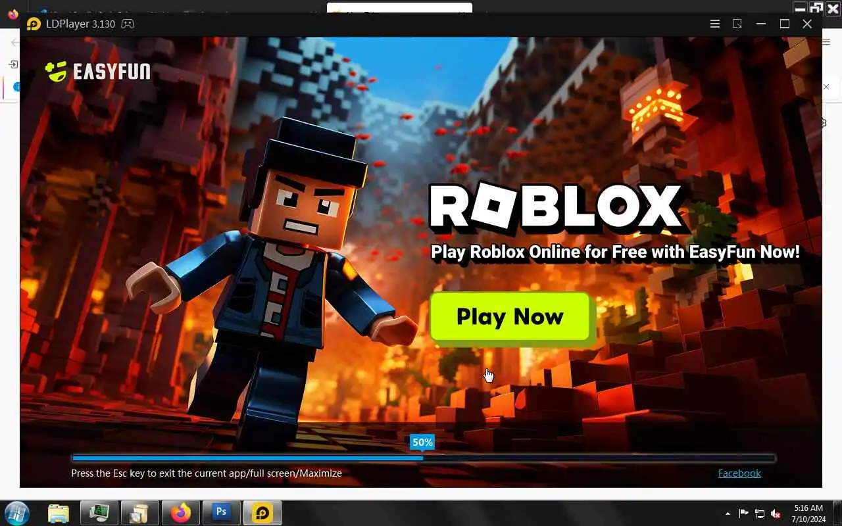Open the network tray icon
842x526 pixels.
click(760, 514)
